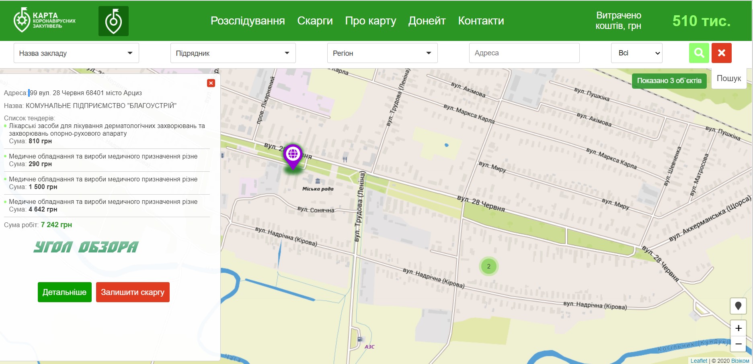Click the red X clear filters button
Viewport: 753px width, 364px height.
(x=721, y=53)
